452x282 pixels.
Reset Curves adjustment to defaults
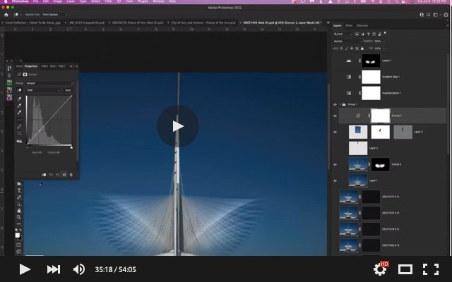58,175
